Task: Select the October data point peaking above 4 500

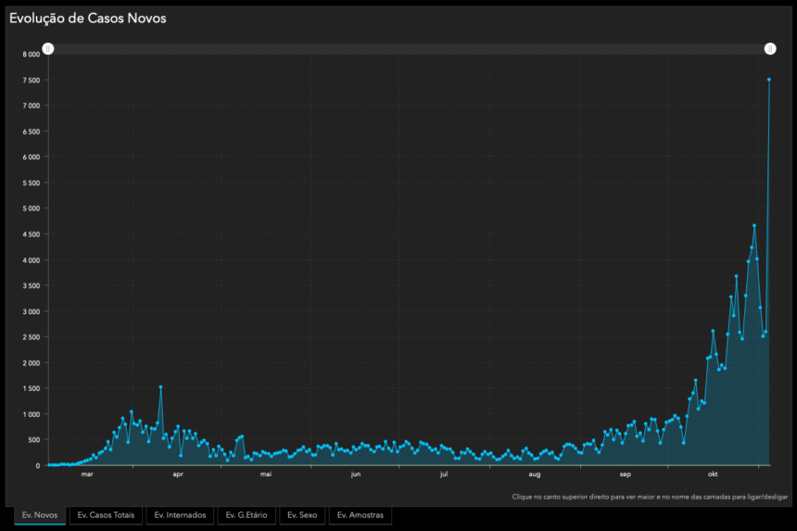Action: coord(754,225)
